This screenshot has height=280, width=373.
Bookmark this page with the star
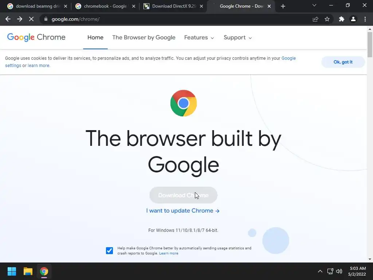click(x=327, y=19)
